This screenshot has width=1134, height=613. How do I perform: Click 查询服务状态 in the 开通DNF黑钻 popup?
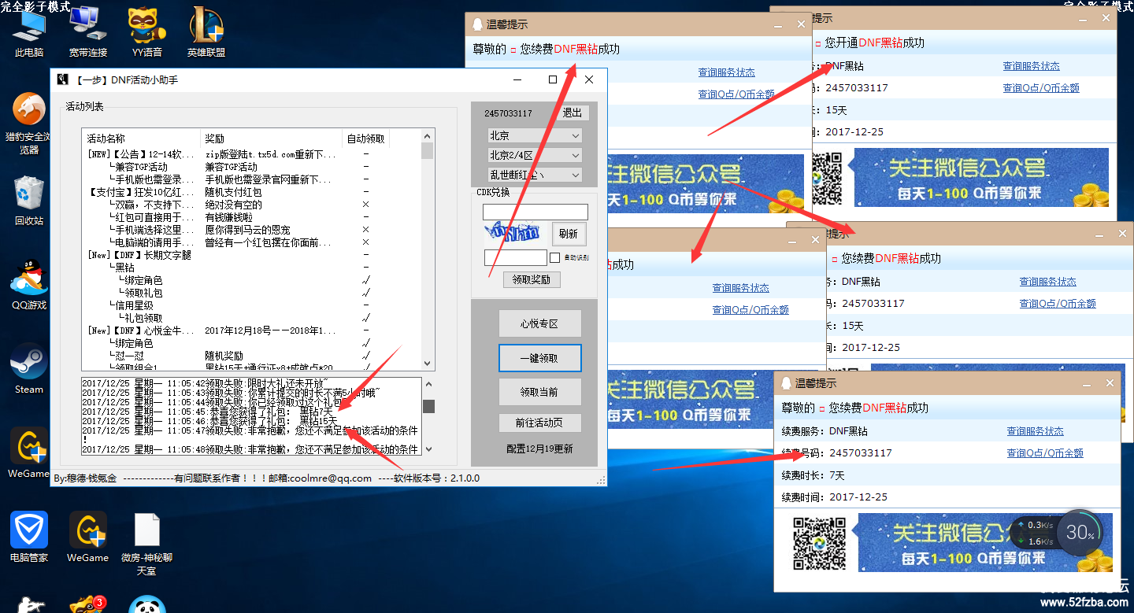coord(1031,66)
